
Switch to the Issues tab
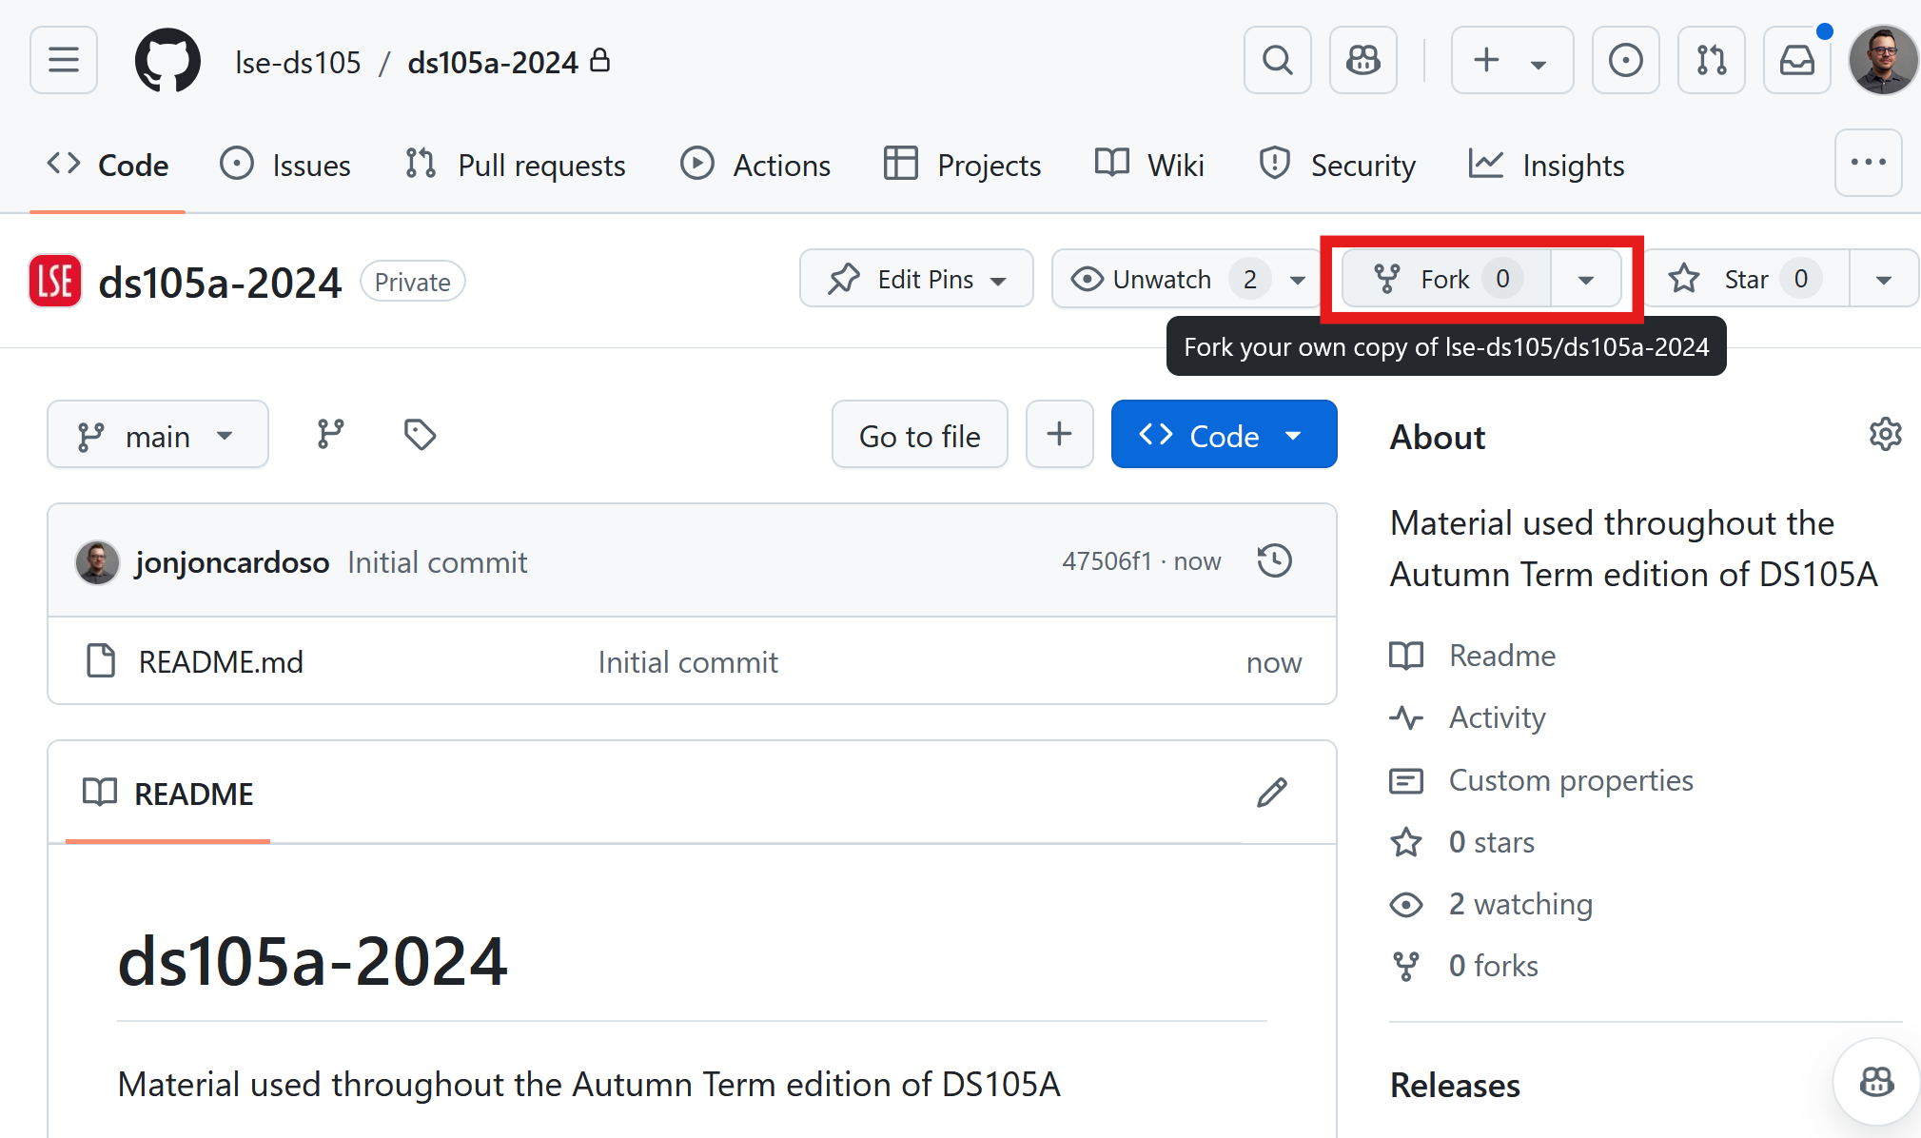(284, 165)
